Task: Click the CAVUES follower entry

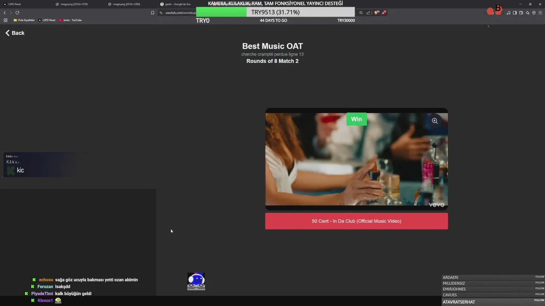Action: tap(493, 295)
